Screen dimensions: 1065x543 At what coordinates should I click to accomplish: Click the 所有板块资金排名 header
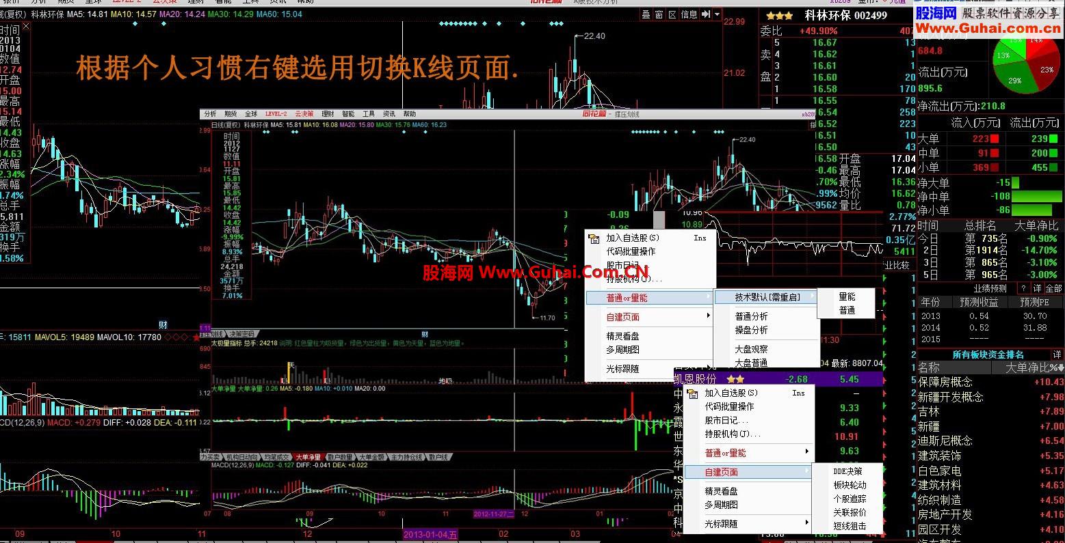tap(988, 354)
